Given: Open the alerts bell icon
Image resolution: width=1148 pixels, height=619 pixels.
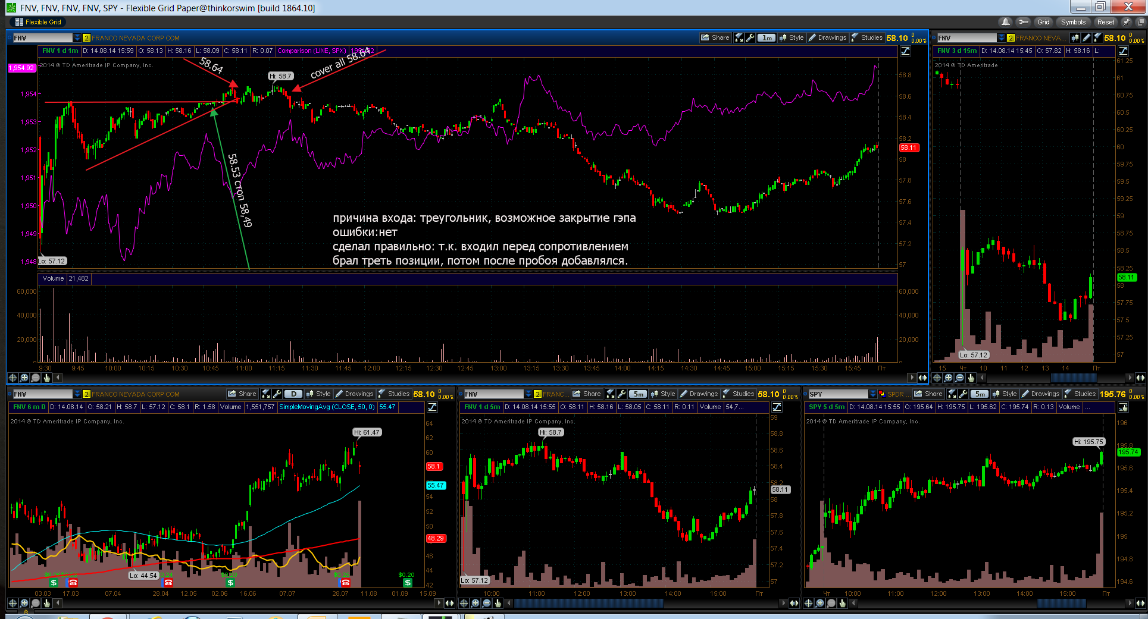Looking at the screenshot, I should (1006, 22).
